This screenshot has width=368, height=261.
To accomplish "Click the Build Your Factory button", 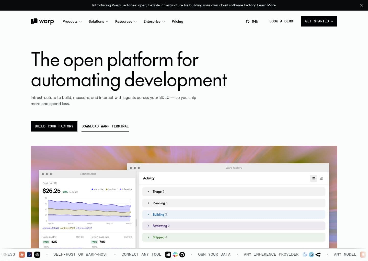I will [x=54, y=126].
